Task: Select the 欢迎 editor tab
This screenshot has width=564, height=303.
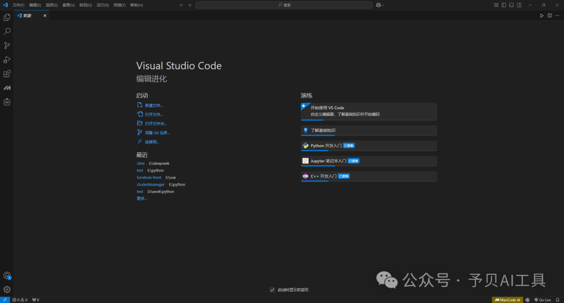Action: [x=31, y=16]
